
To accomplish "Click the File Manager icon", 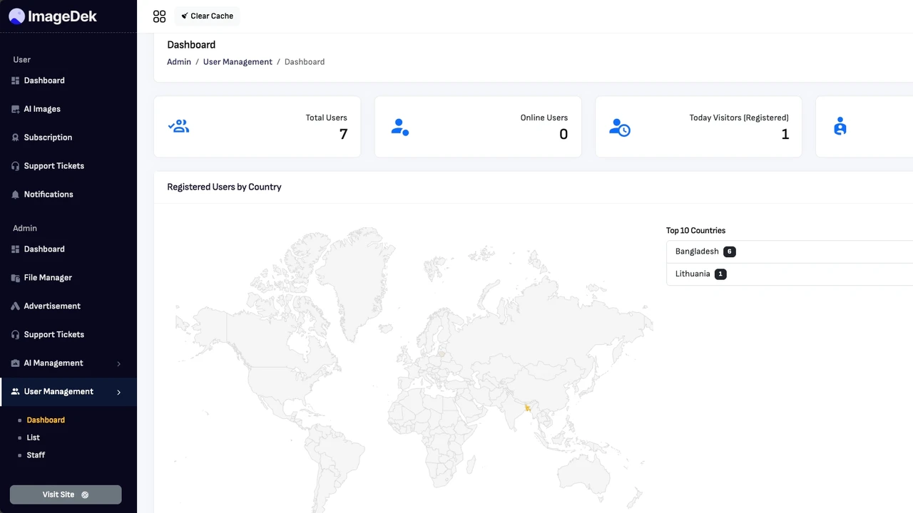I will (x=16, y=278).
